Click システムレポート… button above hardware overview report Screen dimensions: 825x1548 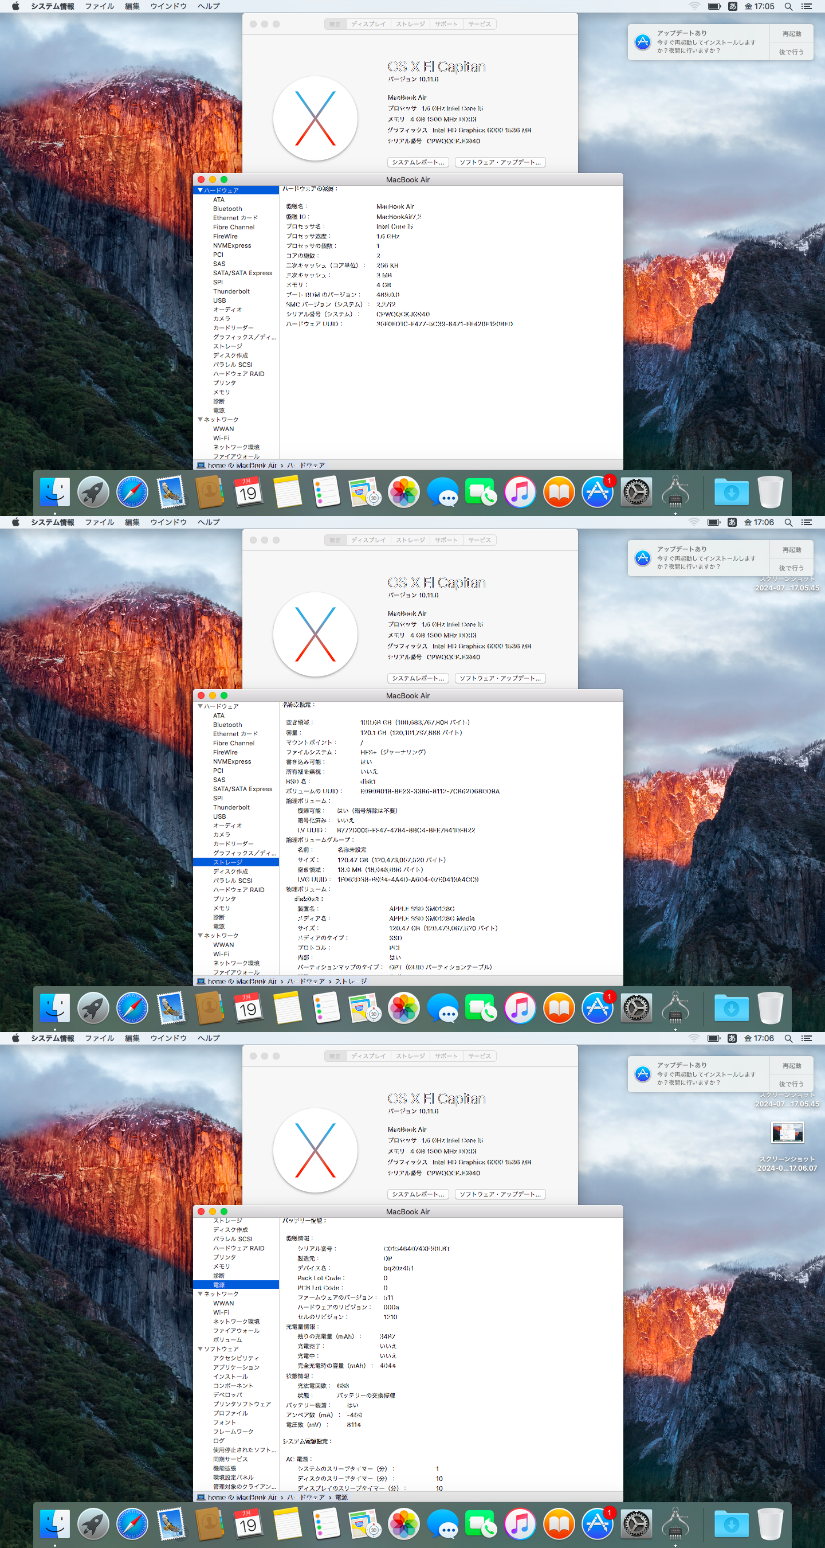point(418,162)
